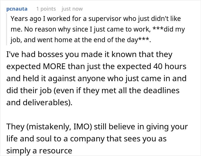
Task: Click the capitalized word 'MORE' in comment
Action: 54,67
